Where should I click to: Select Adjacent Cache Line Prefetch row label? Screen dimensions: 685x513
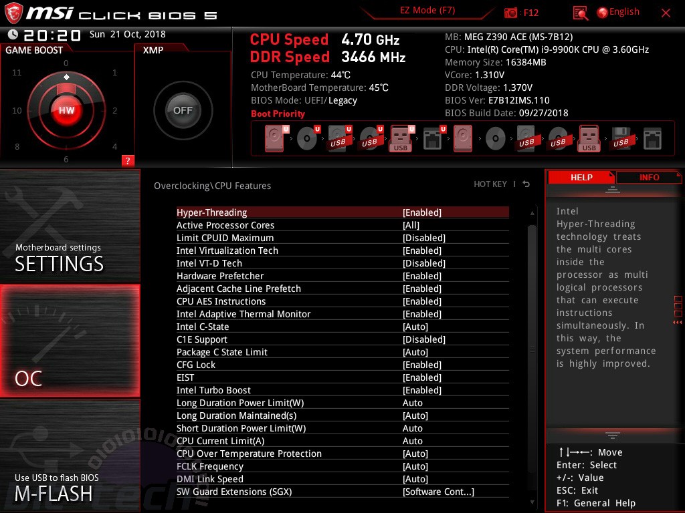click(239, 289)
